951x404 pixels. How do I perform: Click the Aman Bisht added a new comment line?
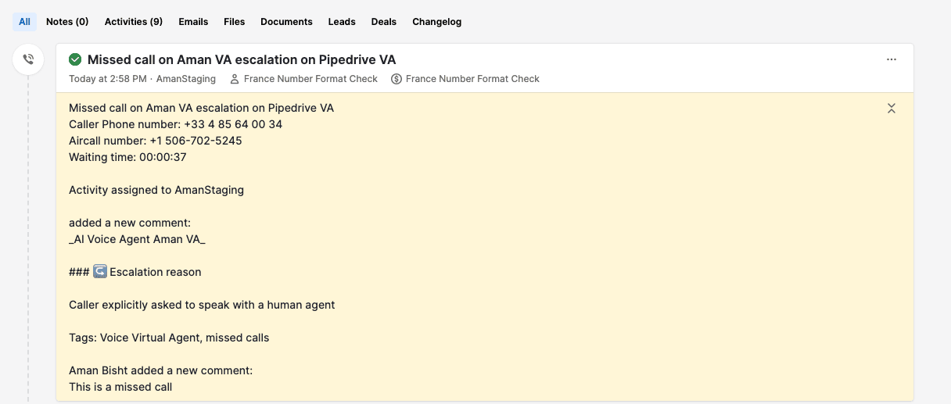click(161, 370)
